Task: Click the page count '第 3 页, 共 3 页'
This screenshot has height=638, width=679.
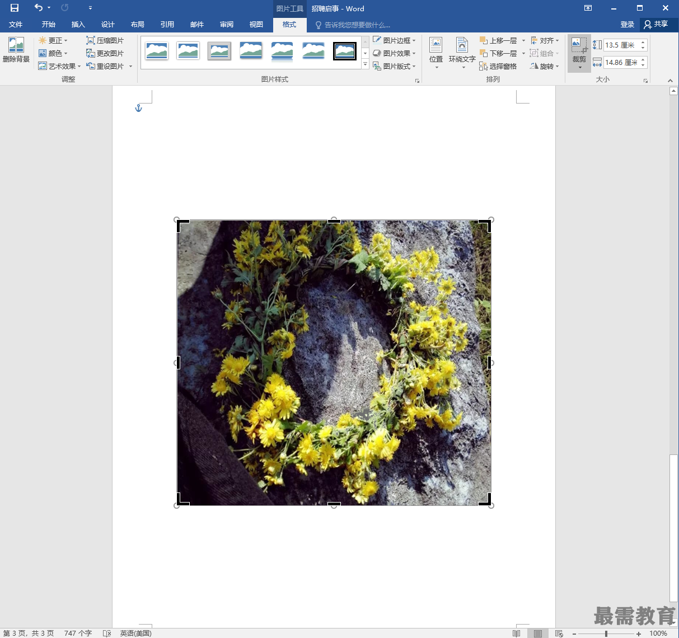Action: point(29,633)
